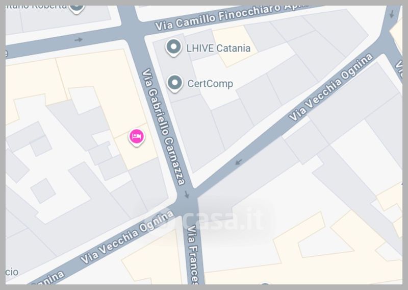Click the downward arrow on Via Gabriello Carnazza
Viewport: 408px width, 290px height.
click(x=187, y=195)
